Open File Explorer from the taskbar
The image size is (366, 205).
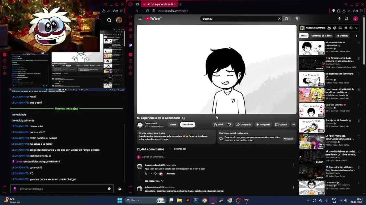pos(179,200)
